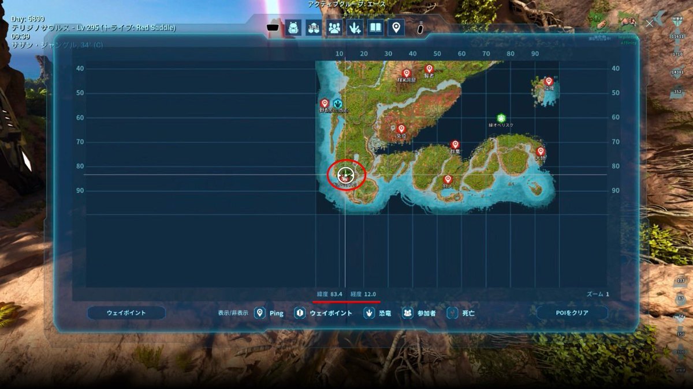Open the engram crafting cubes tab
Screen dimensions: 693x389
pyautogui.click(x=314, y=28)
